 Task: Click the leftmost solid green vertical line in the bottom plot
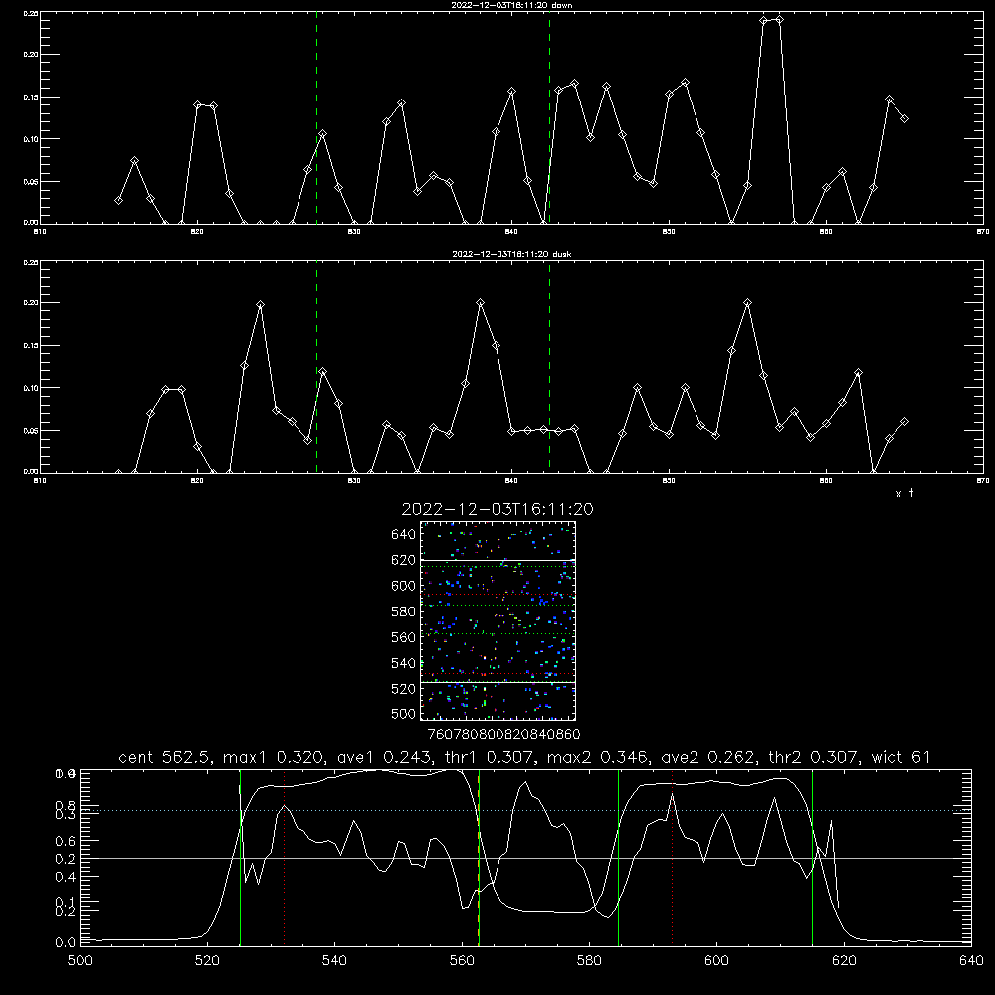point(240,858)
